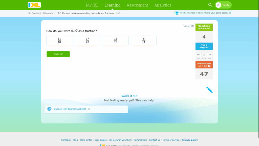Click the diamond icon beside Division skill
The width and height of the screenshot is (259, 146).
tap(49, 109)
